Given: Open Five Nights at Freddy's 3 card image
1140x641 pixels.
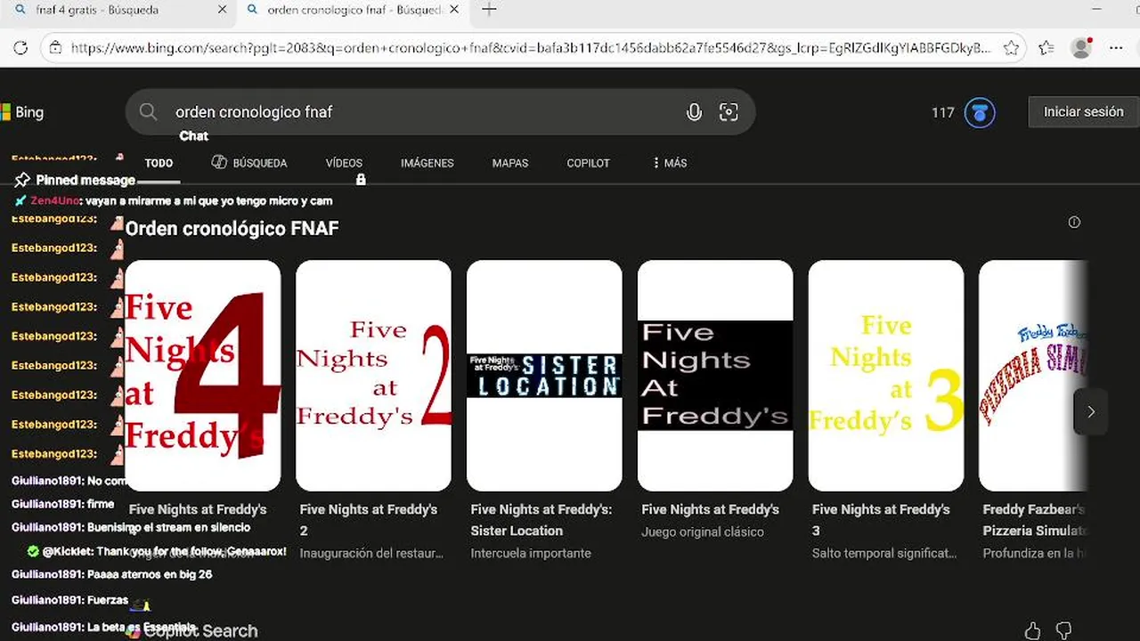Looking at the screenshot, I should 886,376.
